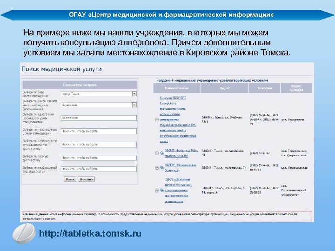
Task: Click the laboratory services input field
Action: pyautogui.click(x=99, y=131)
